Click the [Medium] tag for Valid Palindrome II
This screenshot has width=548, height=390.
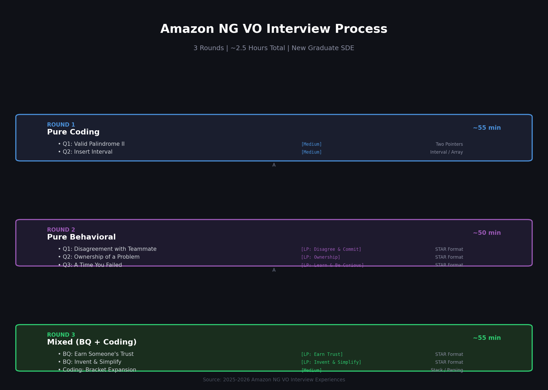click(x=311, y=144)
